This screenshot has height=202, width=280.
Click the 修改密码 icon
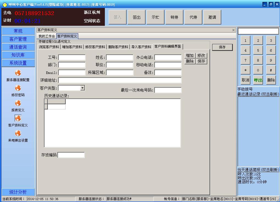pos(18,88)
